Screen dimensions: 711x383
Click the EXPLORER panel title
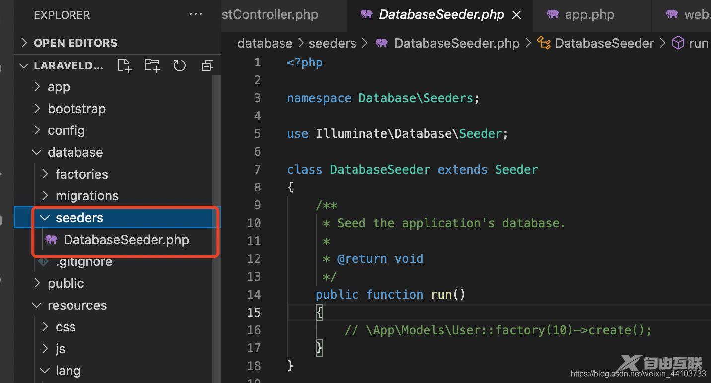[x=62, y=15]
